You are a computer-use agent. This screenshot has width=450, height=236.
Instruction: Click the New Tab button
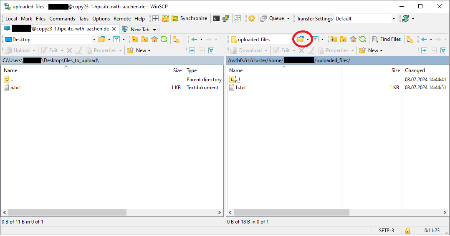[136, 29]
